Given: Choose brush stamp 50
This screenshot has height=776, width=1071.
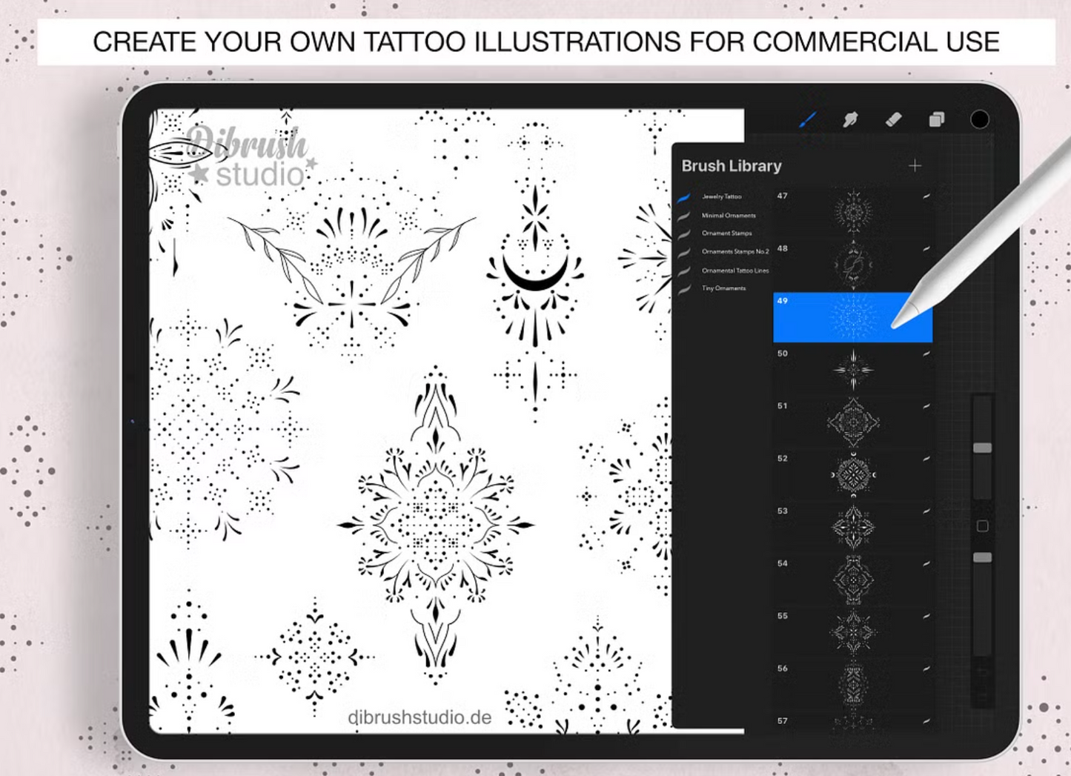Looking at the screenshot, I should coord(853,370).
